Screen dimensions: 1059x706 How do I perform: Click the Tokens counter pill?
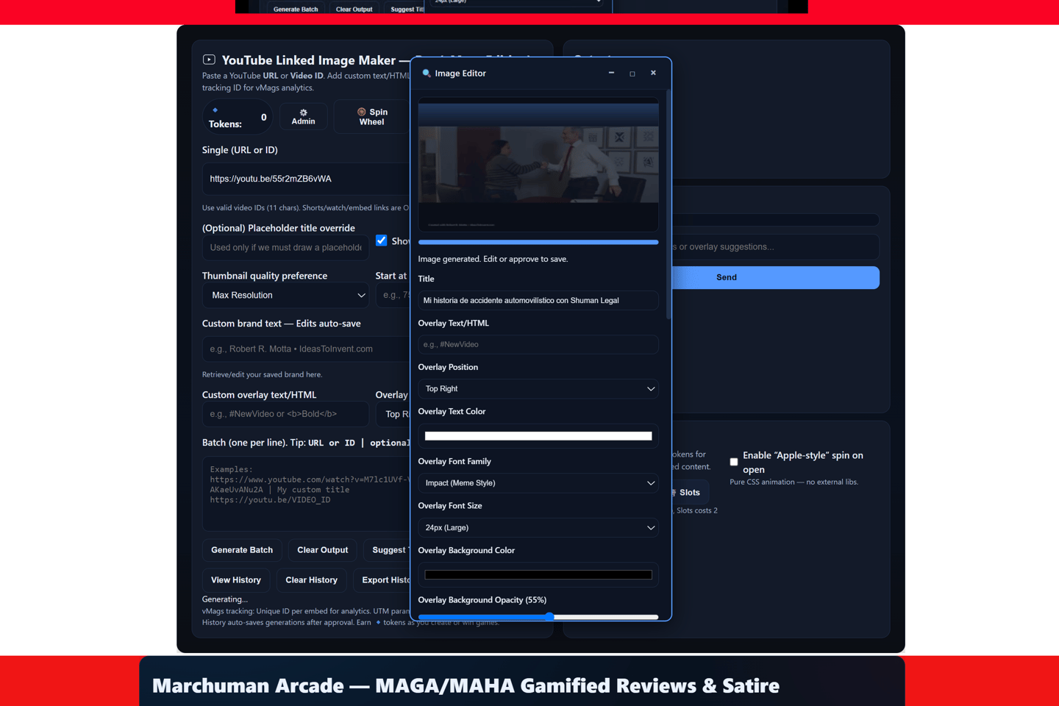[x=238, y=117]
